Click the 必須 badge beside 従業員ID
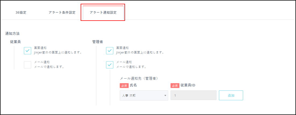This screenshot has width=296, height=115. coord(175,86)
